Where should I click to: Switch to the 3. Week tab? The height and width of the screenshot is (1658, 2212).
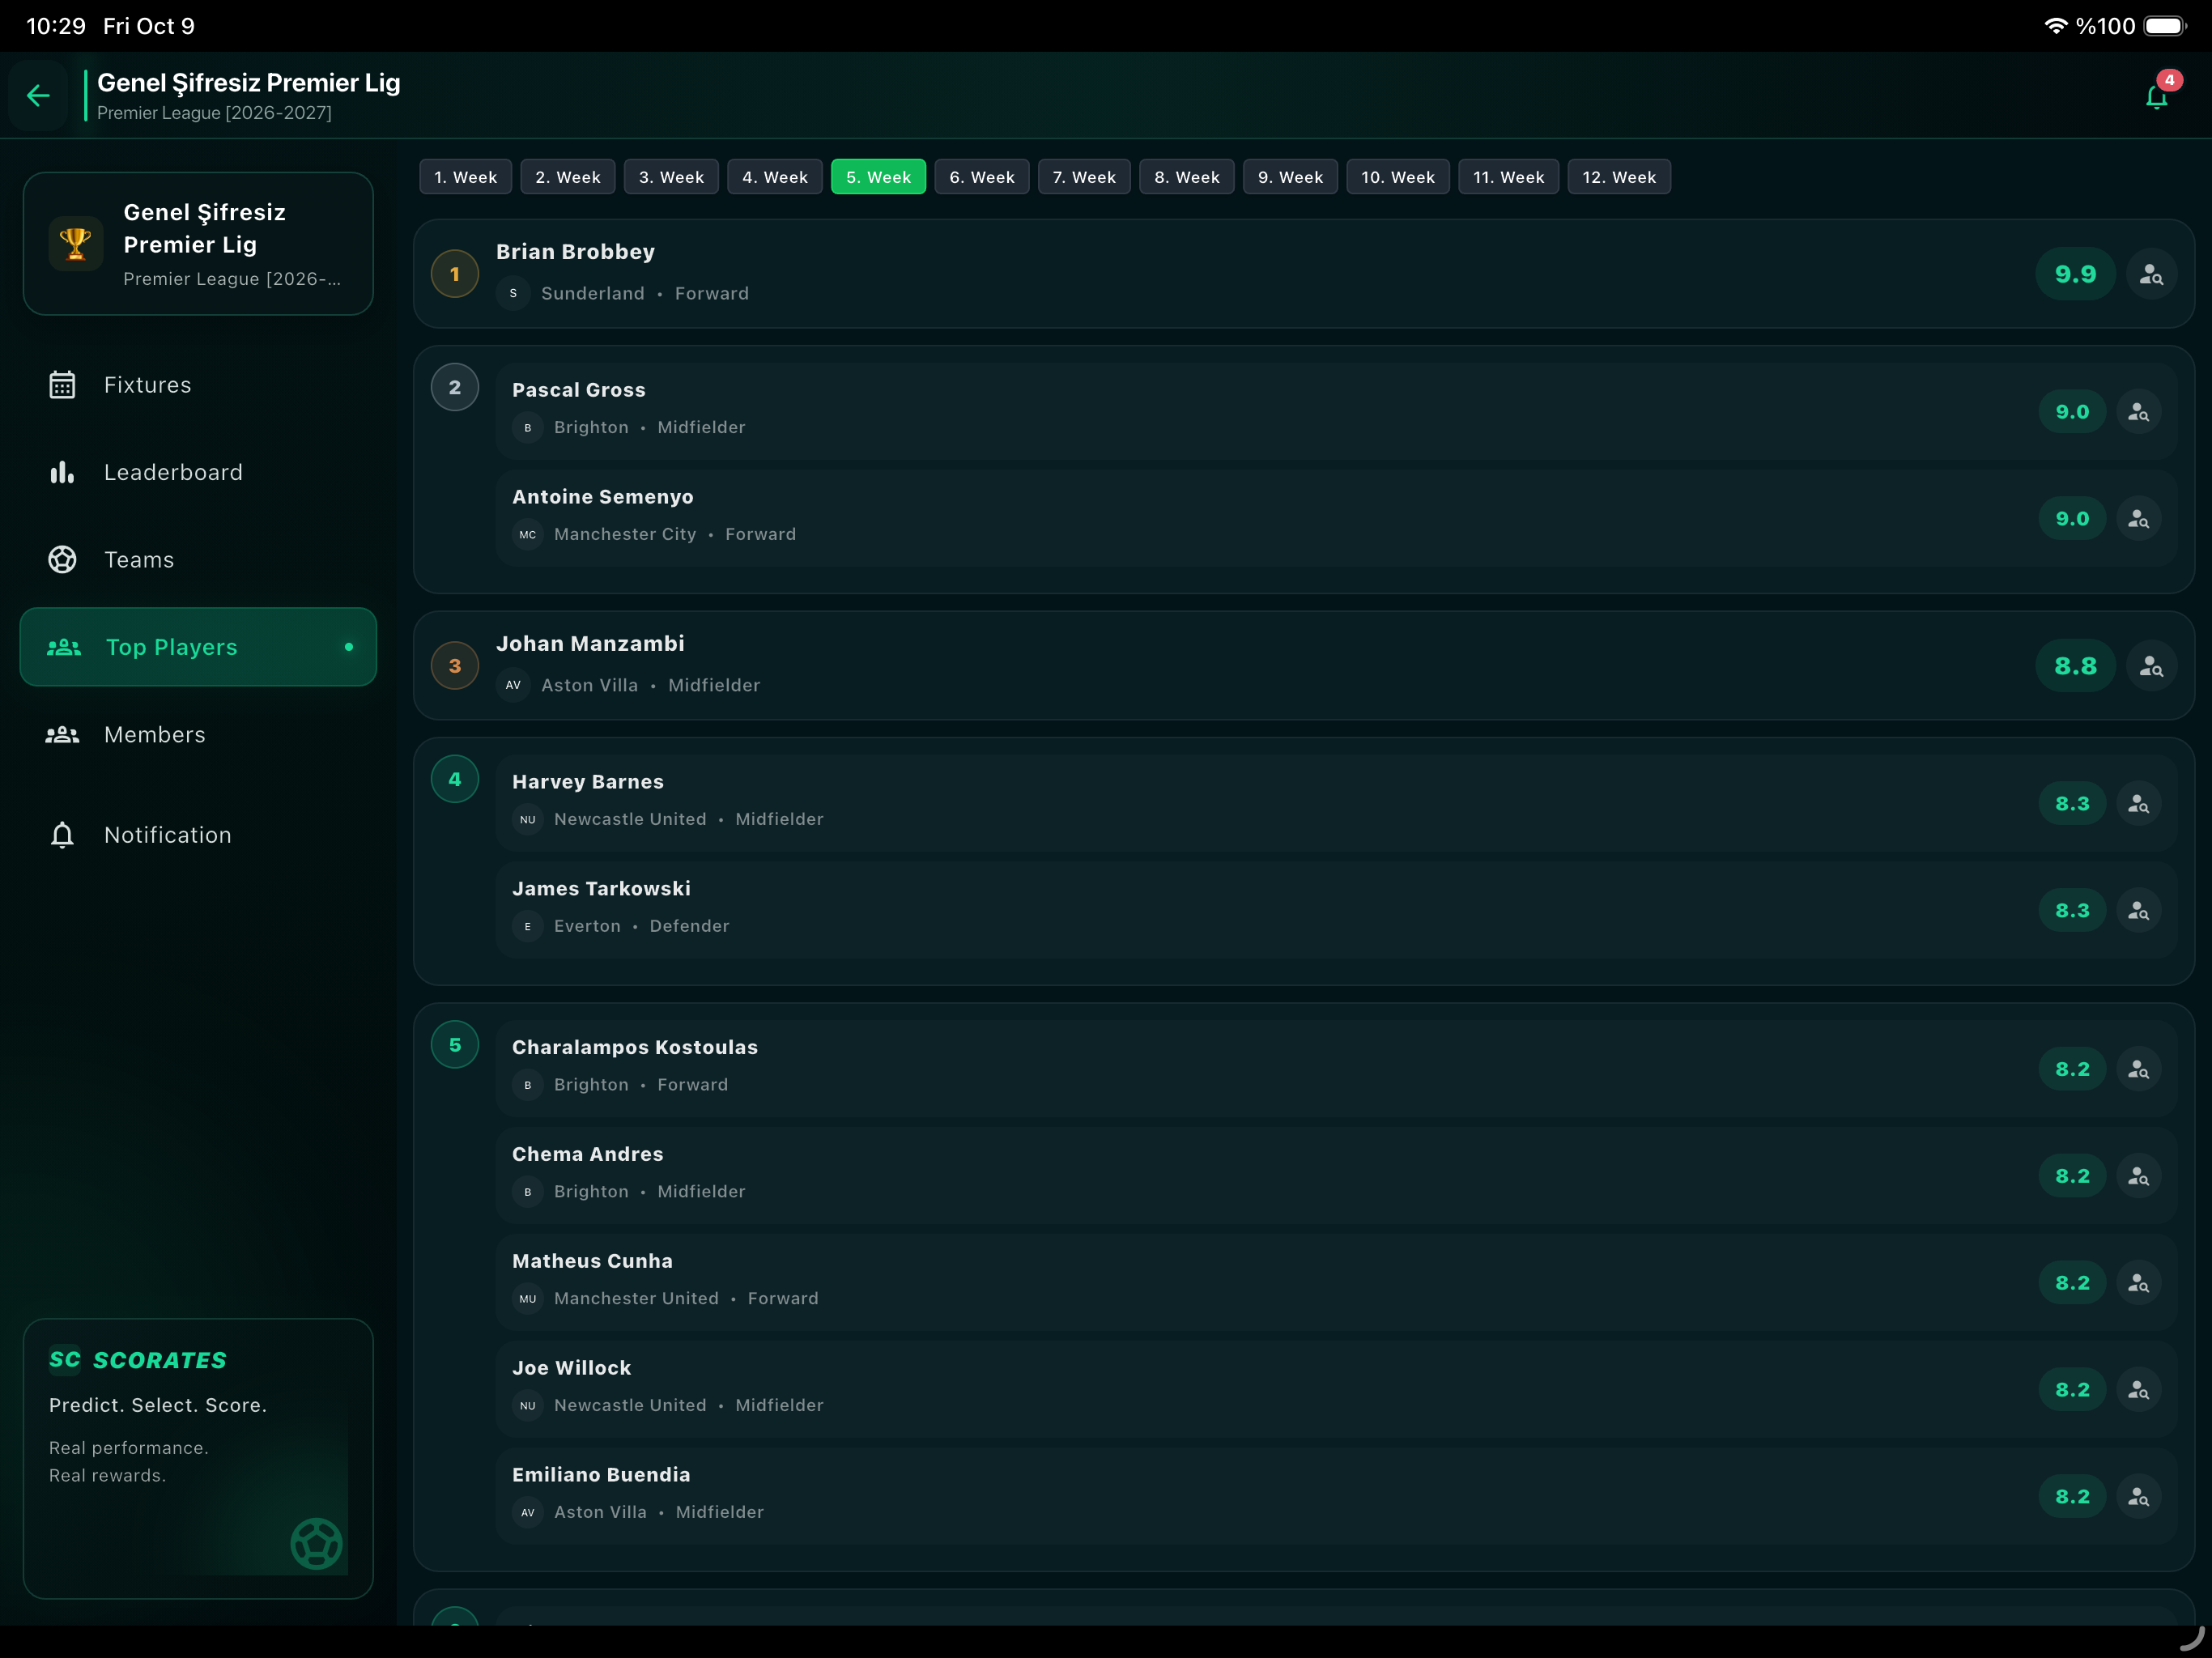(671, 177)
